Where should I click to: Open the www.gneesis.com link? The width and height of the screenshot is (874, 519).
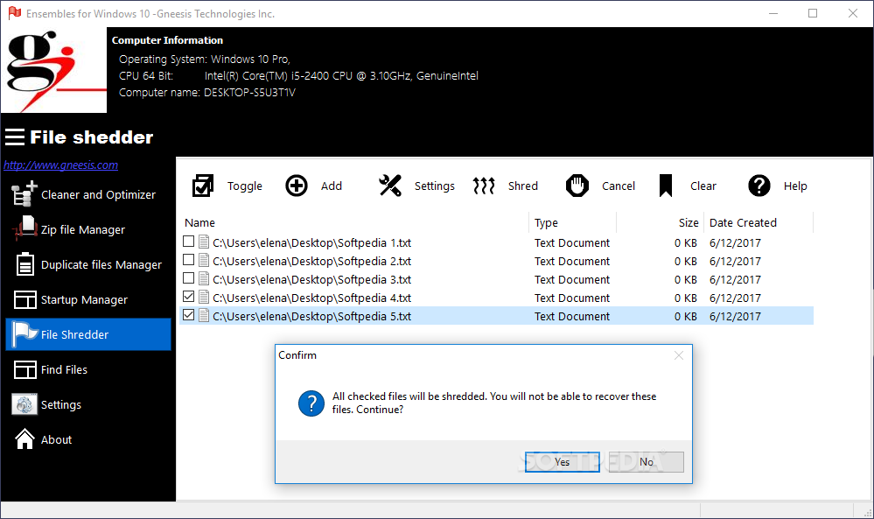60,165
